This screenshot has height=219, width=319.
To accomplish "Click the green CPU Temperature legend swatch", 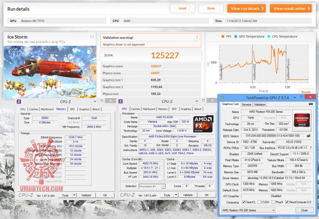I will [x=269, y=37].
